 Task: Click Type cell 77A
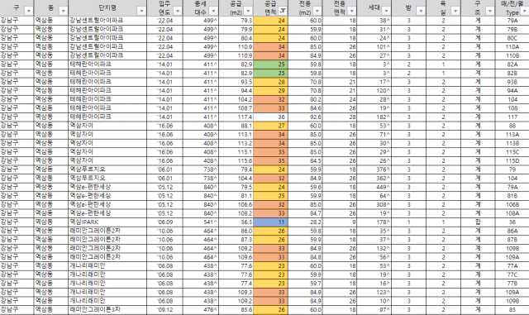pyautogui.click(x=512, y=266)
